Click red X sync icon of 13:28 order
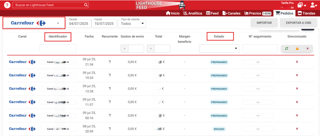The width and height of the screenshot is (320, 136). (297, 88)
